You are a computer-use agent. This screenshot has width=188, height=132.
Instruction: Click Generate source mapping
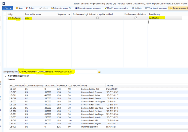(x=88, y=8)
